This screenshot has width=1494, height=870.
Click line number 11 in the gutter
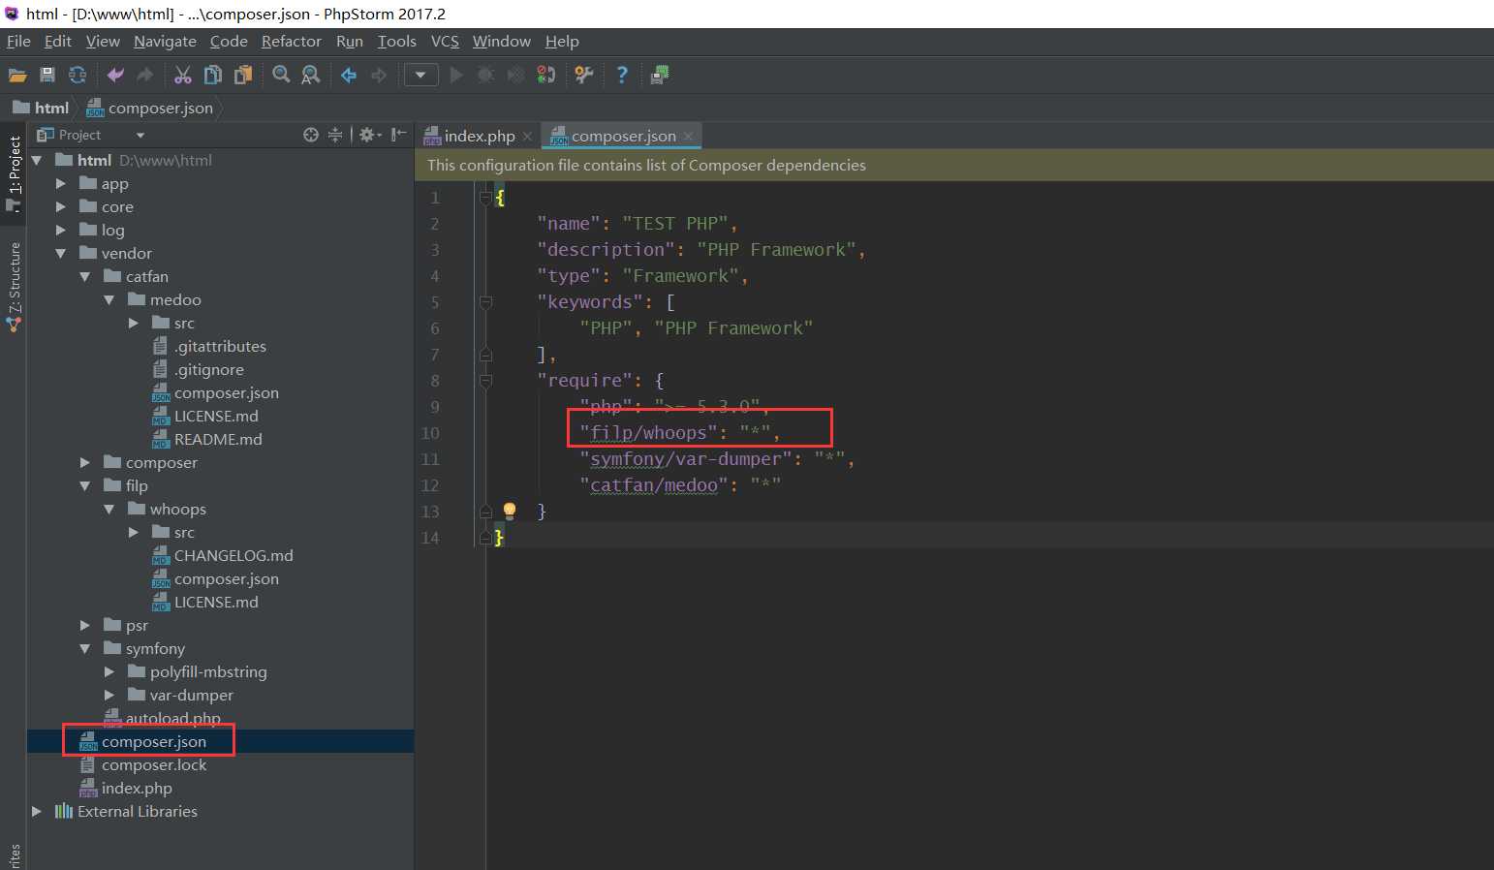click(x=429, y=459)
